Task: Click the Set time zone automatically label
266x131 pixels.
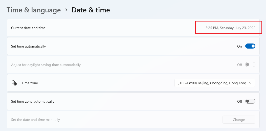Action: pyautogui.click(x=33, y=101)
